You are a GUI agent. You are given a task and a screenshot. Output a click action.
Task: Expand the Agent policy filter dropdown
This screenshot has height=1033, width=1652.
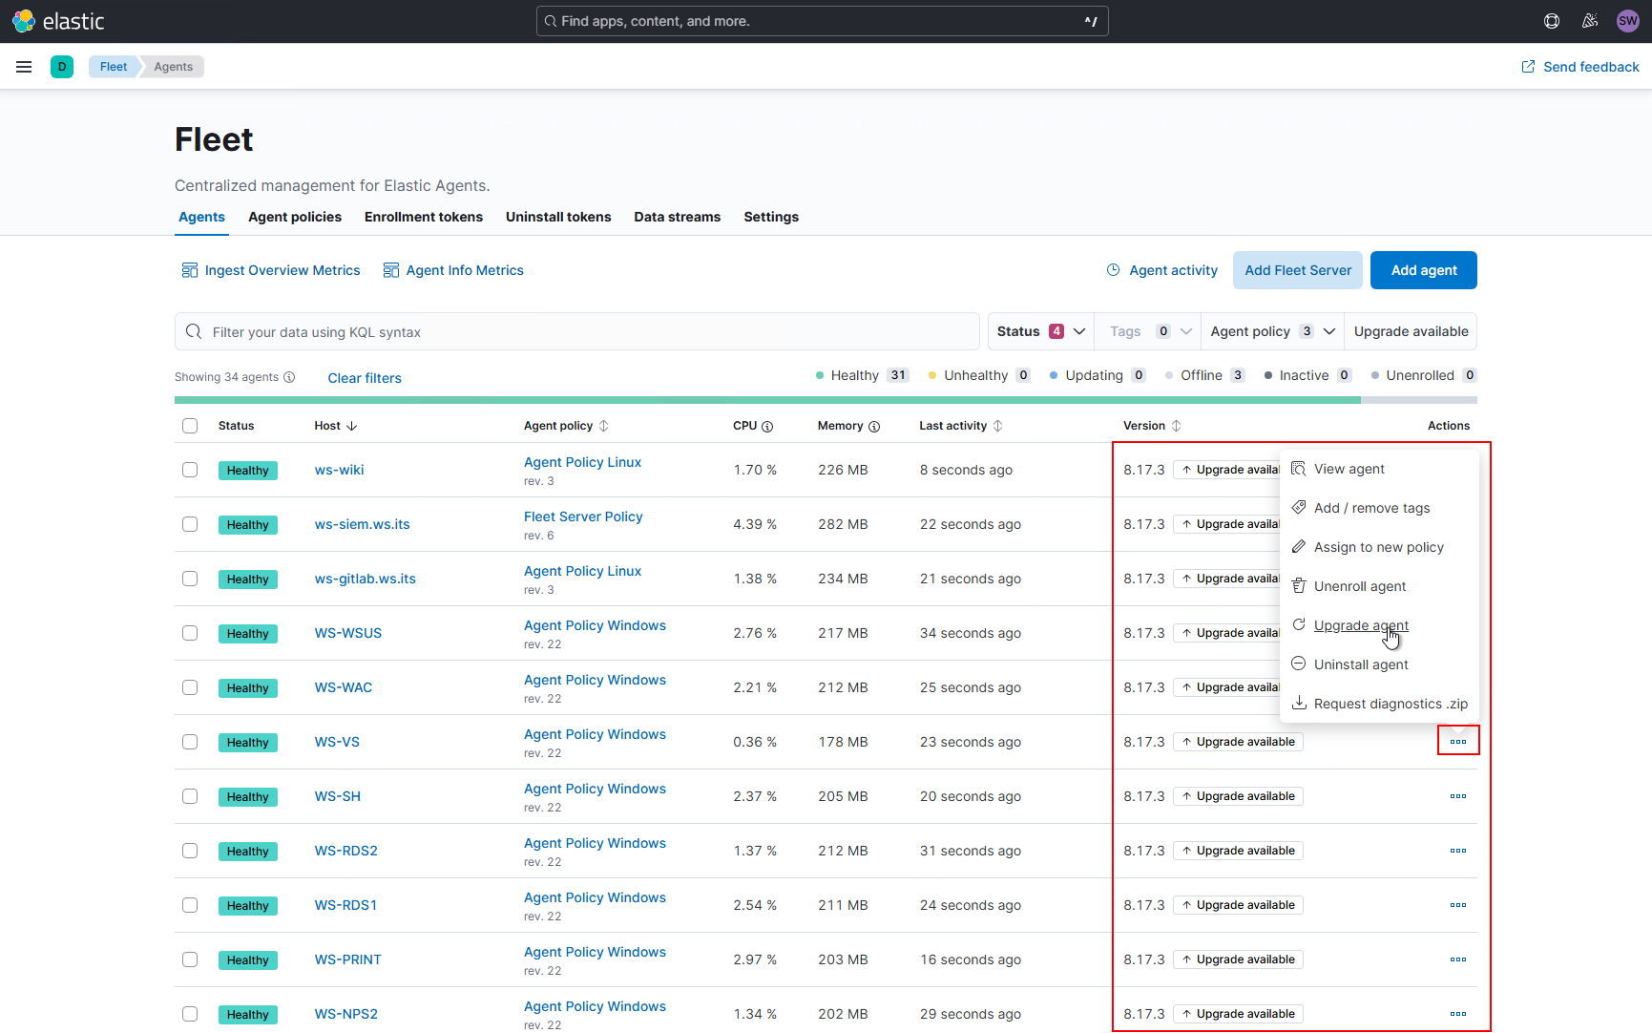pyautogui.click(x=1272, y=331)
